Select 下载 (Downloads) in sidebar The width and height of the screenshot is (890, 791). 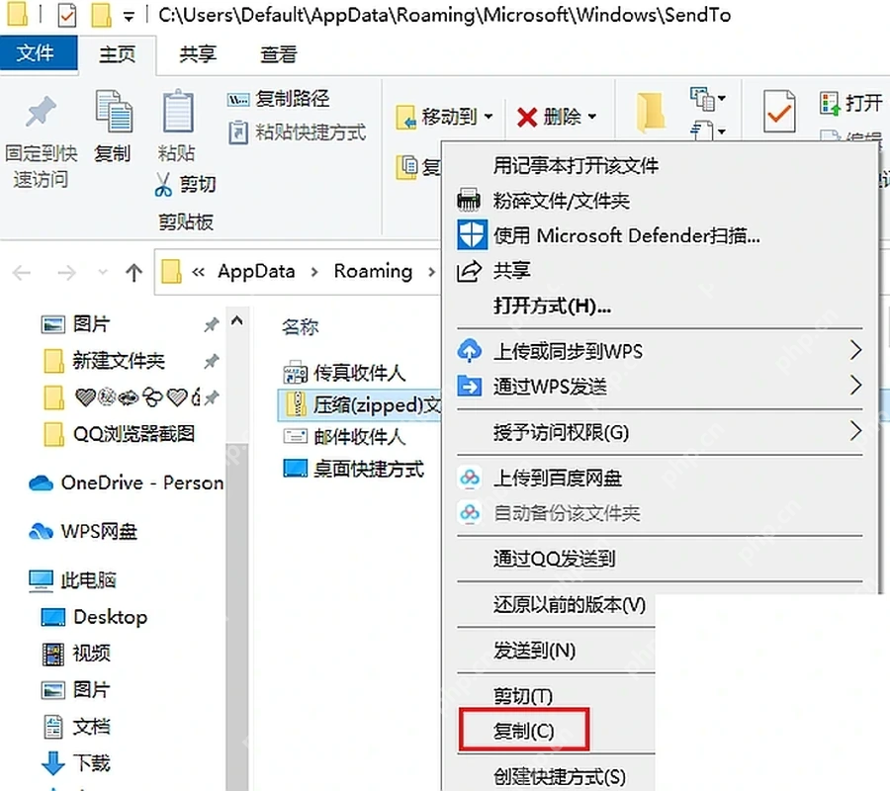pos(76,763)
